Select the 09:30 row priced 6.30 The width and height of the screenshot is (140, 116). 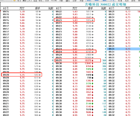tap(80, 101)
